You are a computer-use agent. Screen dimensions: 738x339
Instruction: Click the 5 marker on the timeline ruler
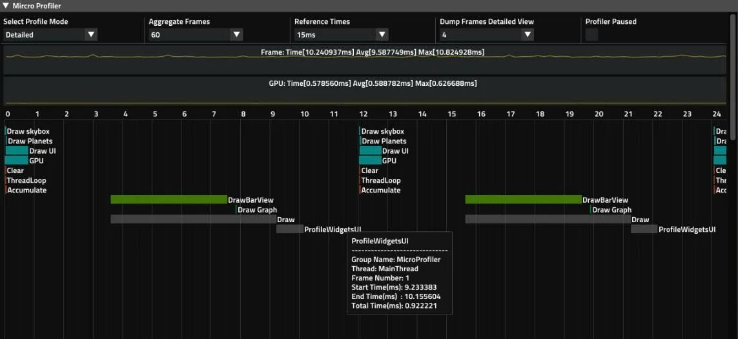tap(155, 114)
